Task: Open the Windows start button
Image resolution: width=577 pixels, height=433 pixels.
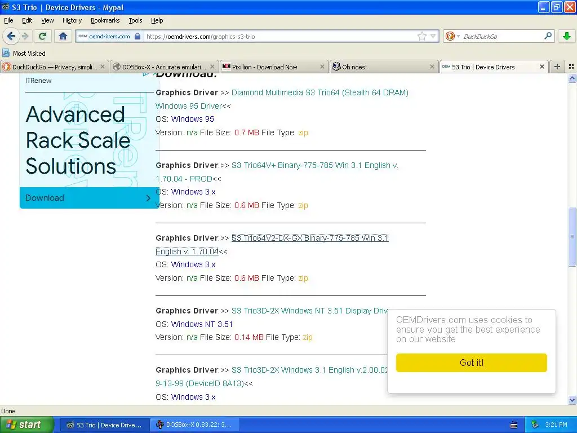Action: [27, 425]
